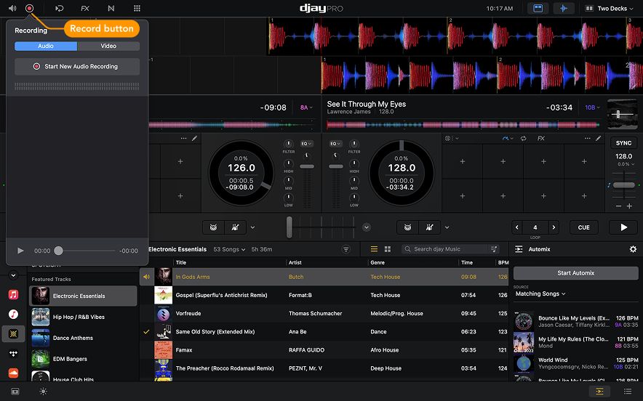643x401 pixels.
Task: Open the left deck three-dots options
Action: click(183, 139)
